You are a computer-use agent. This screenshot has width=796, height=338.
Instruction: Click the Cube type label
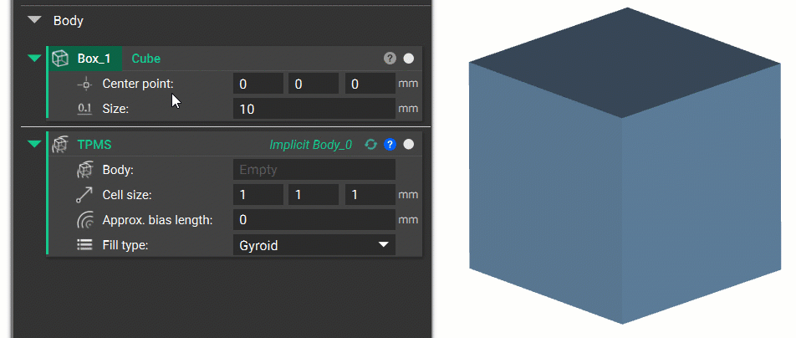[x=145, y=59]
